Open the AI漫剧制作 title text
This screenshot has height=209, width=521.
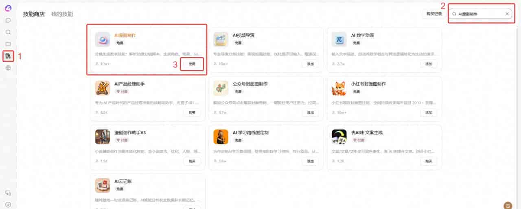tap(125, 35)
